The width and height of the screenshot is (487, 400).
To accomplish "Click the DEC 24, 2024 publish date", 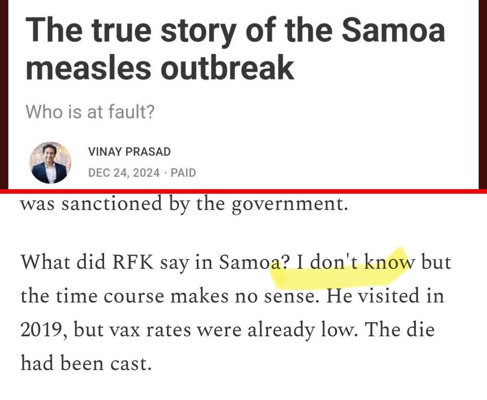I will 124,172.
